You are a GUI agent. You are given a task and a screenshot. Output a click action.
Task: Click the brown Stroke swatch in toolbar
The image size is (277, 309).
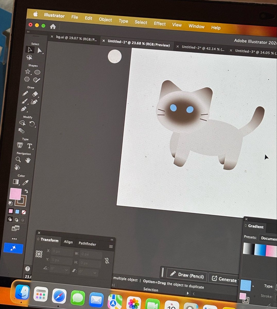point(21,201)
